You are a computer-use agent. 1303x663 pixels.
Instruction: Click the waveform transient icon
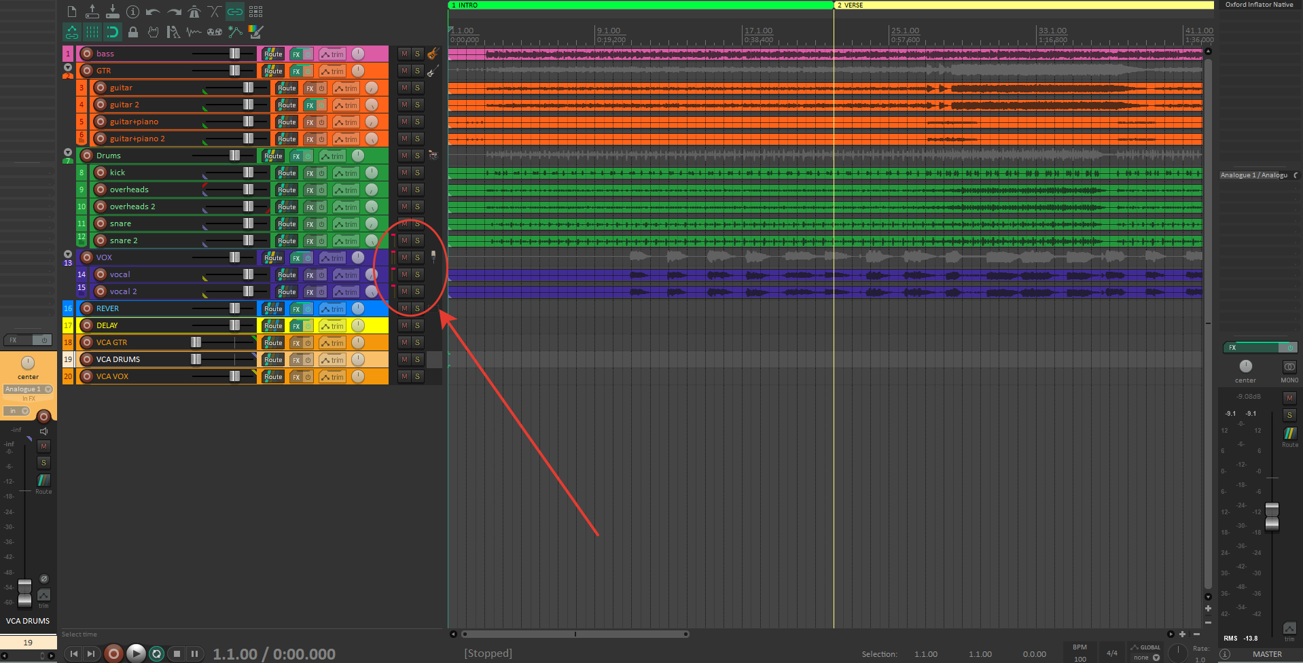click(x=194, y=32)
